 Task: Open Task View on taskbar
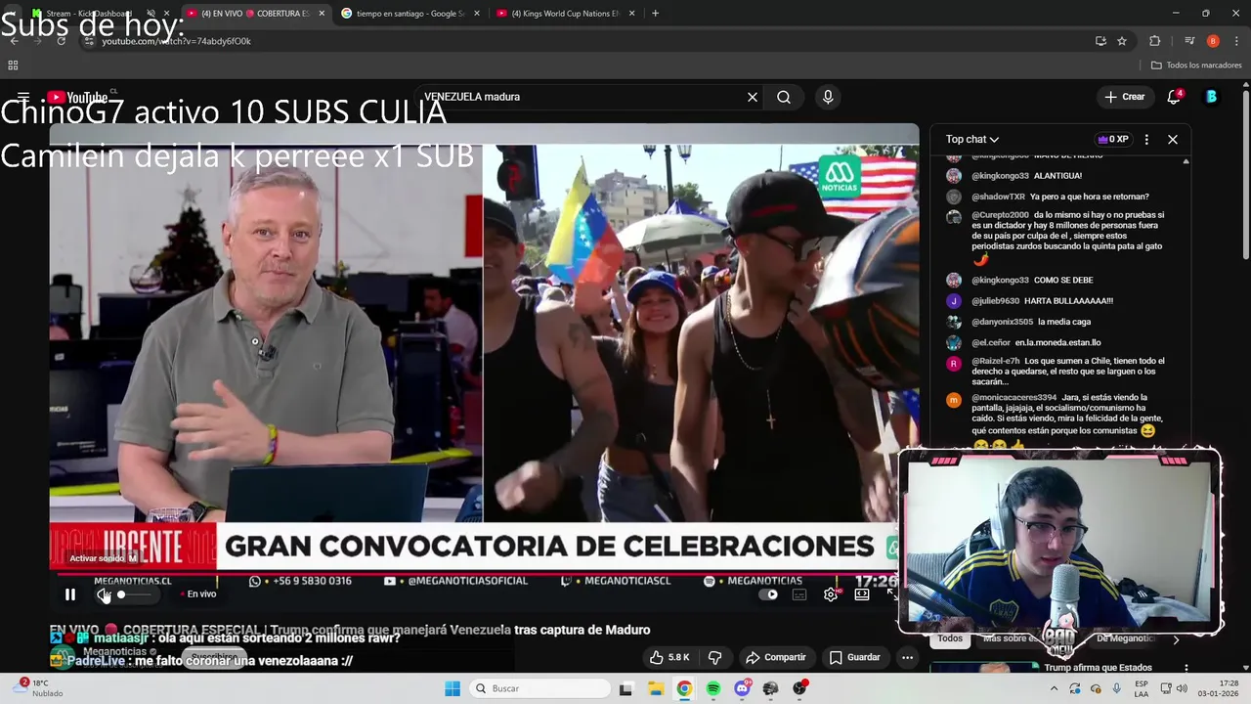point(625,688)
